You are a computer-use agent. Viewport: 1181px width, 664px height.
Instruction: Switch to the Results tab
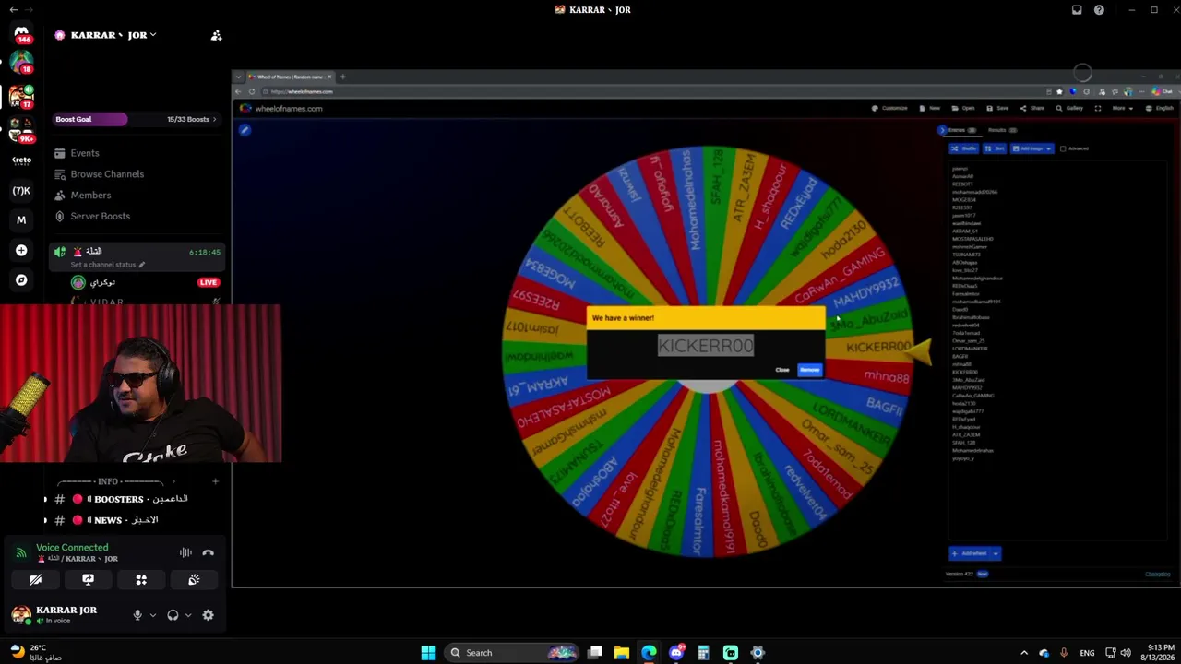(1002, 130)
